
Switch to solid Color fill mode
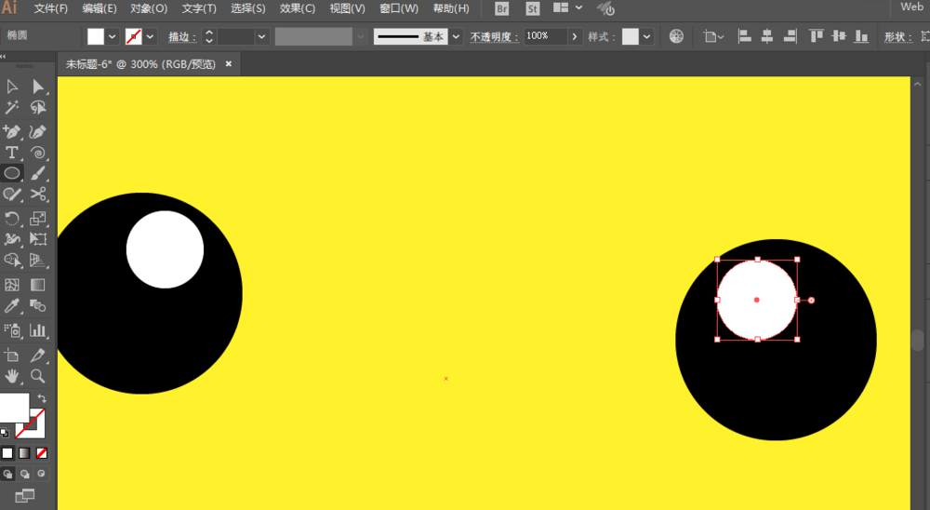pyautogui.click(x=7, y=453)
